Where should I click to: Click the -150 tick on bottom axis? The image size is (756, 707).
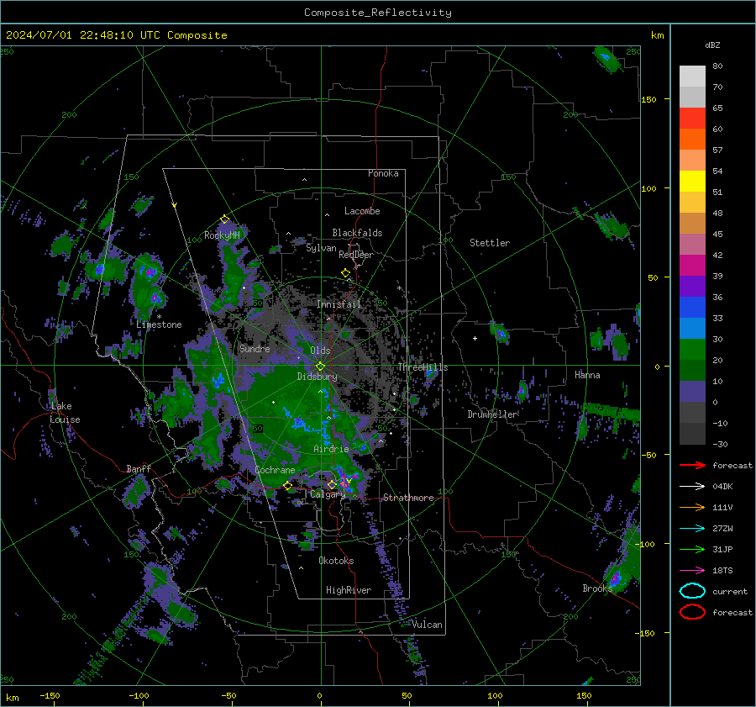(x=50, y=696)
